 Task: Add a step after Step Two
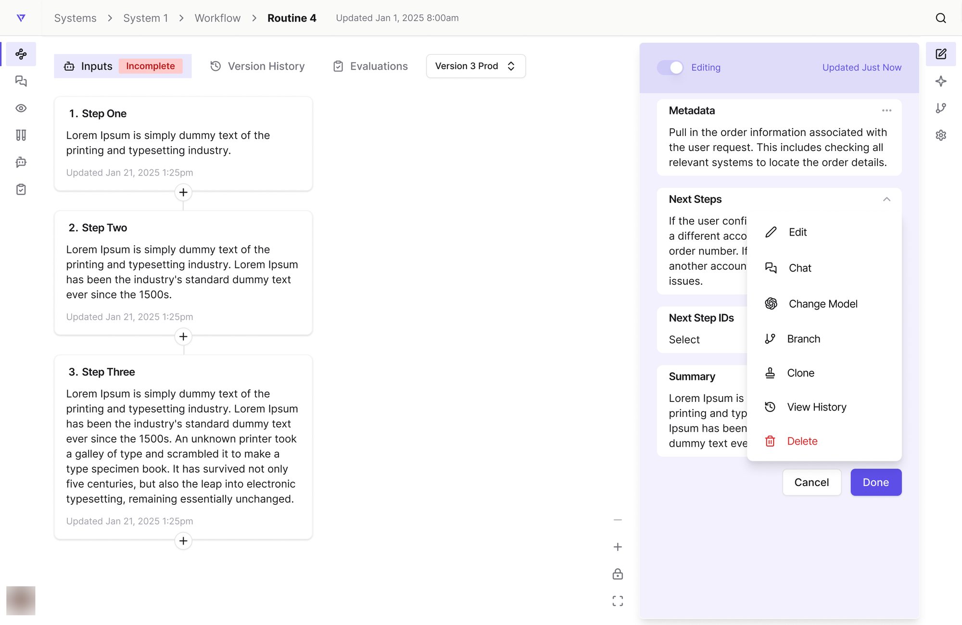coord(183,337)
